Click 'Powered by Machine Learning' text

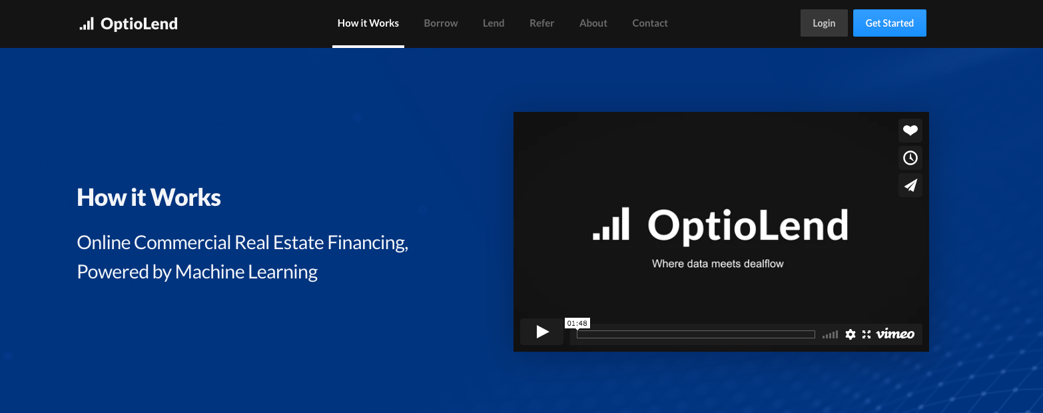pyautogui.click(x=198, y=272)
